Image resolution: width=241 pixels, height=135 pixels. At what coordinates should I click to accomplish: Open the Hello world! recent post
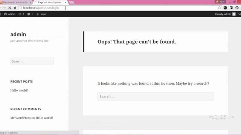point(19,90)
